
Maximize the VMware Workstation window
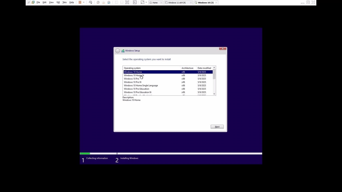308,2
